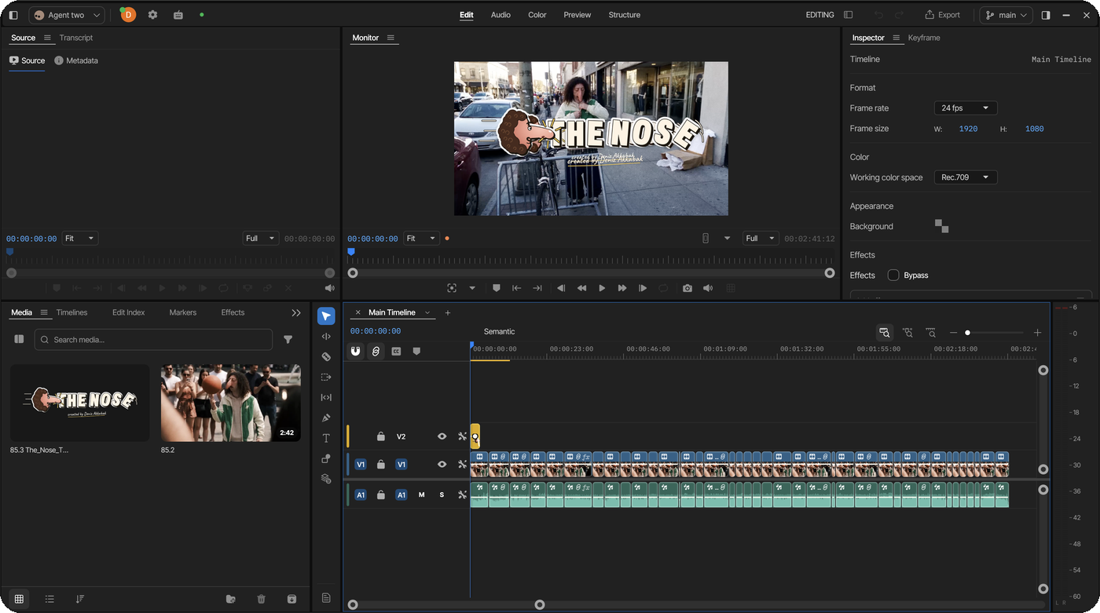Select the Text tool
The width and height of the screenshot is (1100, 613).
[326, 438]
